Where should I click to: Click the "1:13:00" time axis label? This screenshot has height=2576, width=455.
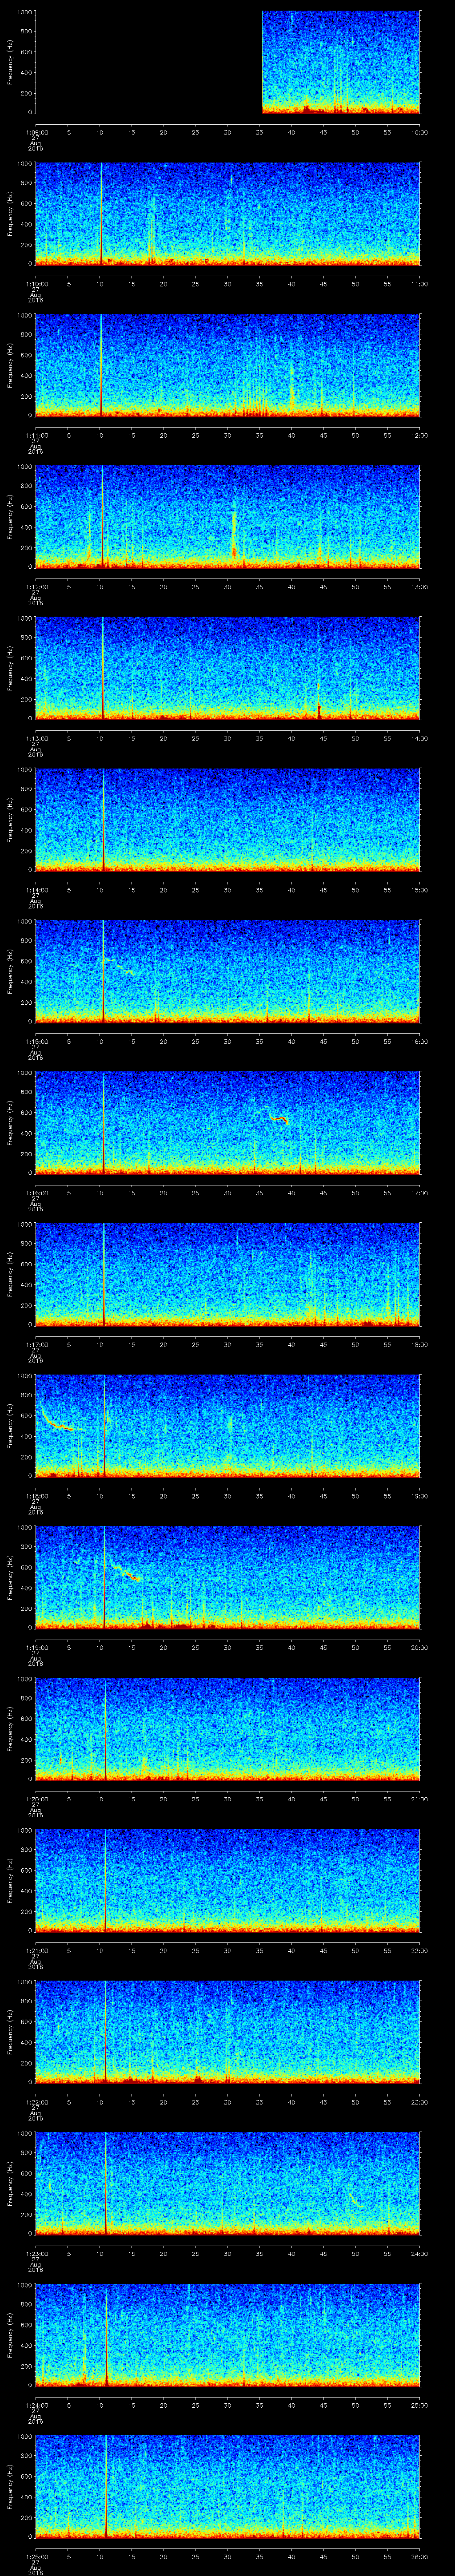[x=36, y=738]
